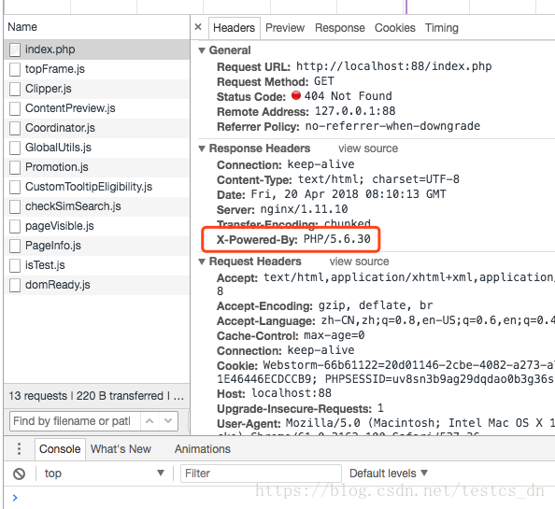Open the Timing tab
Image resolution: width=555 pixels, height=509 pixels.
pos(442,28)
